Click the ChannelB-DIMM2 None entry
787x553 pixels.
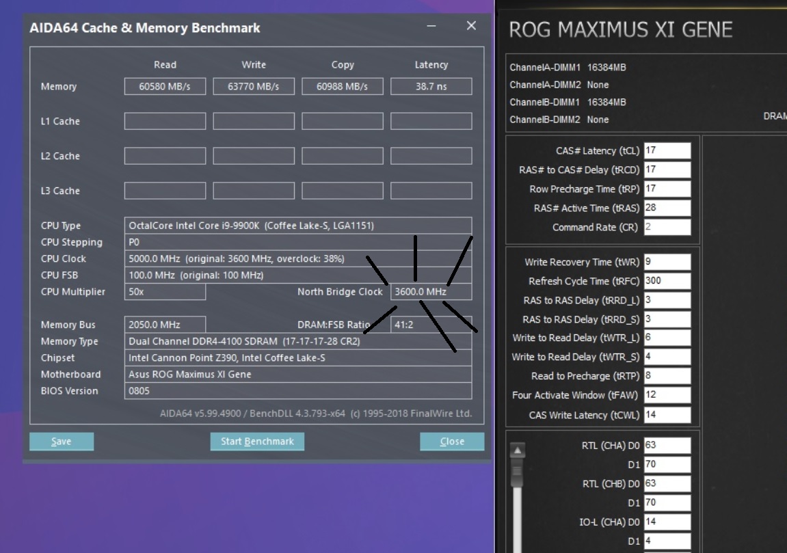coord(559,120)
